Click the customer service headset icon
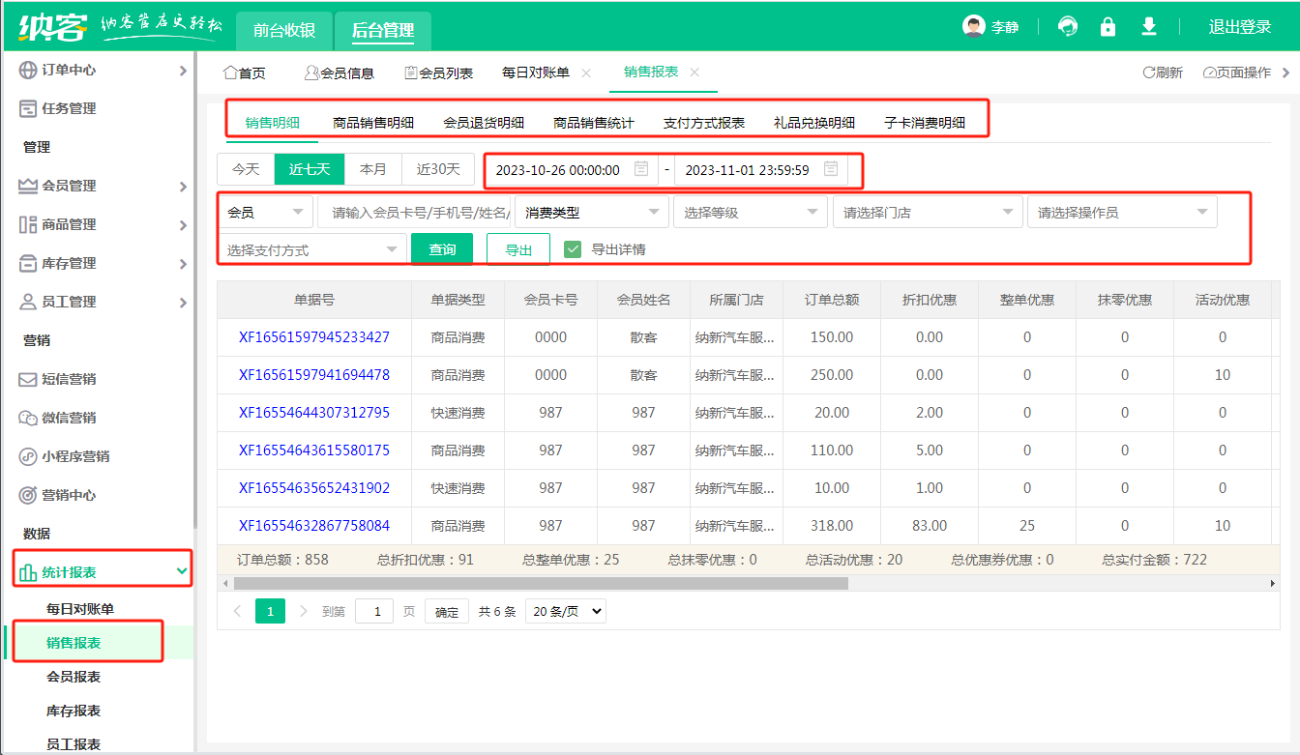 (x=1068, y=27)
